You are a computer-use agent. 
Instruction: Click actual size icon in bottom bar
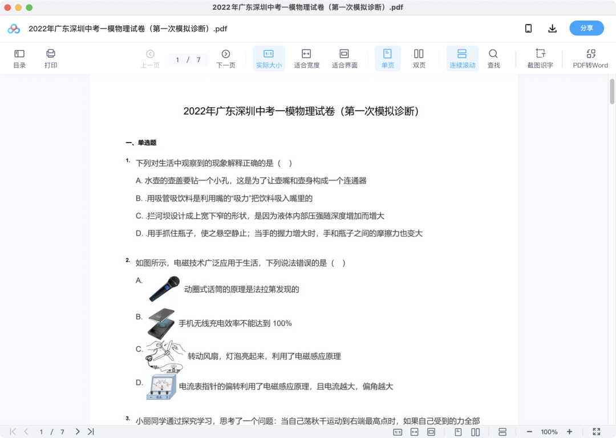click(x=398, y=432)
